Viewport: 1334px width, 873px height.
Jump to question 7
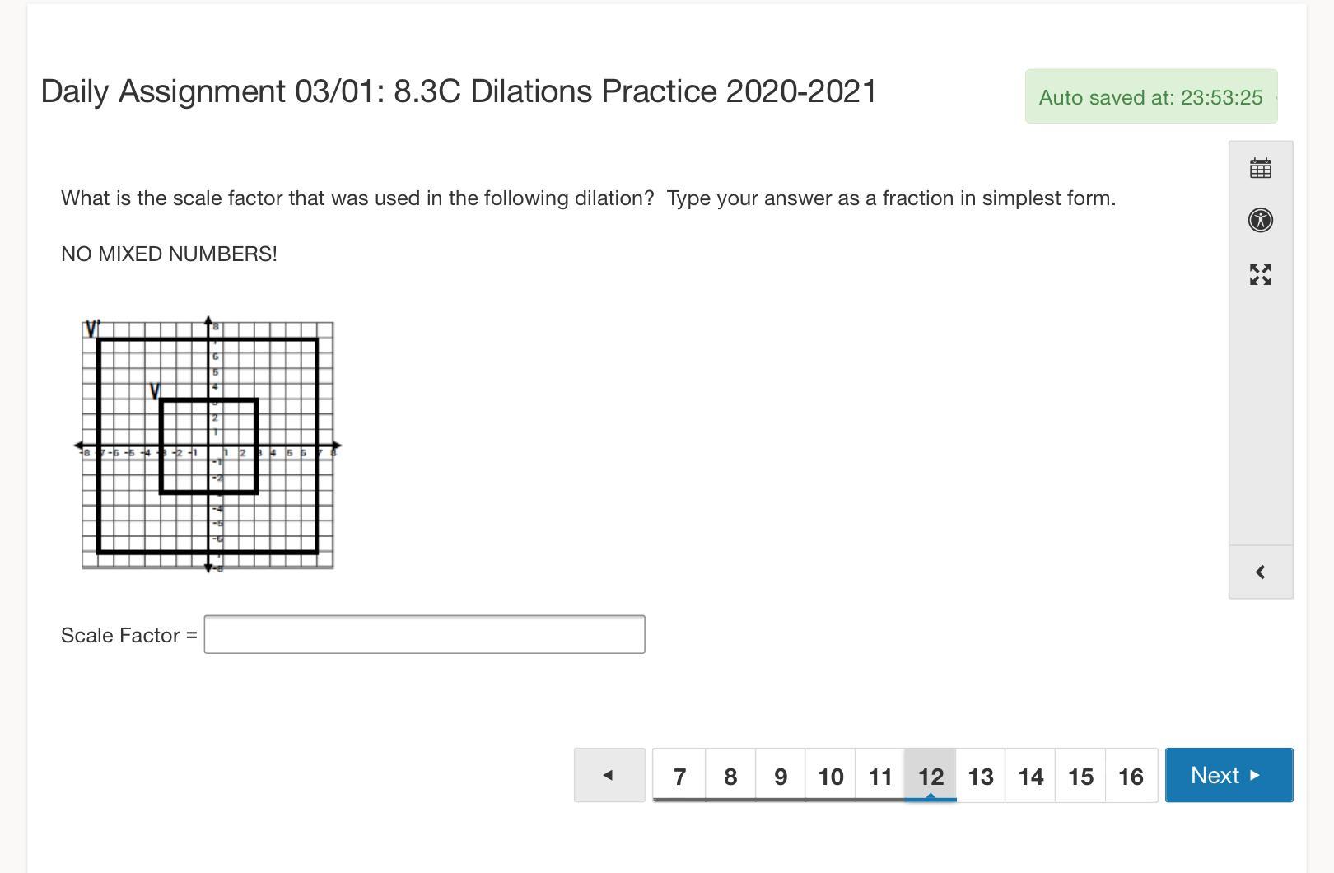pos(679,776)
